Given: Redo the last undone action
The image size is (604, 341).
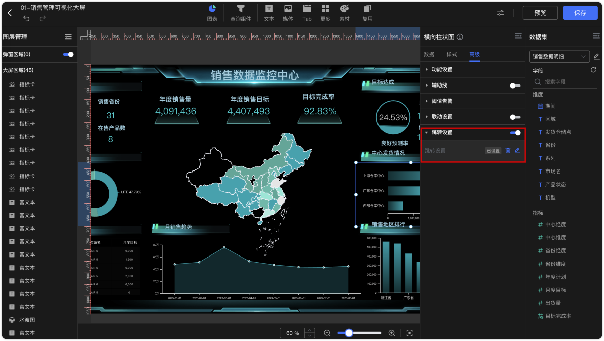Looking at the screenshot, I should point(43,18).
